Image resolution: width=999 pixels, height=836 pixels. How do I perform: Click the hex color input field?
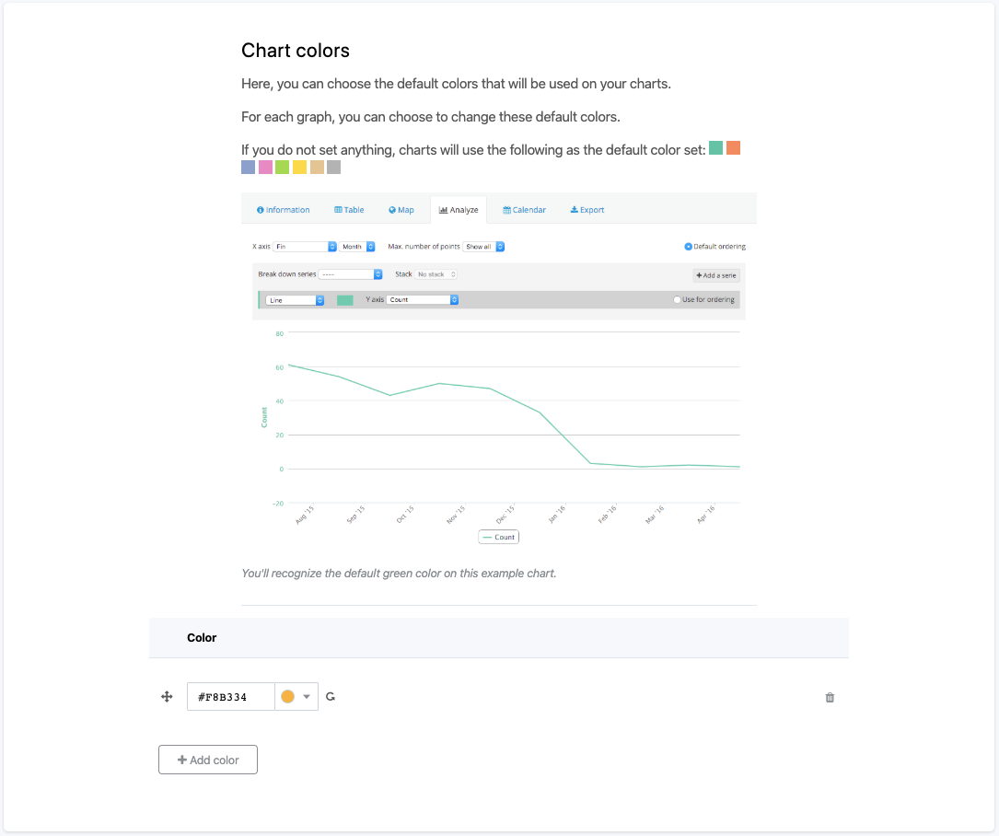[x=230, y=697]
